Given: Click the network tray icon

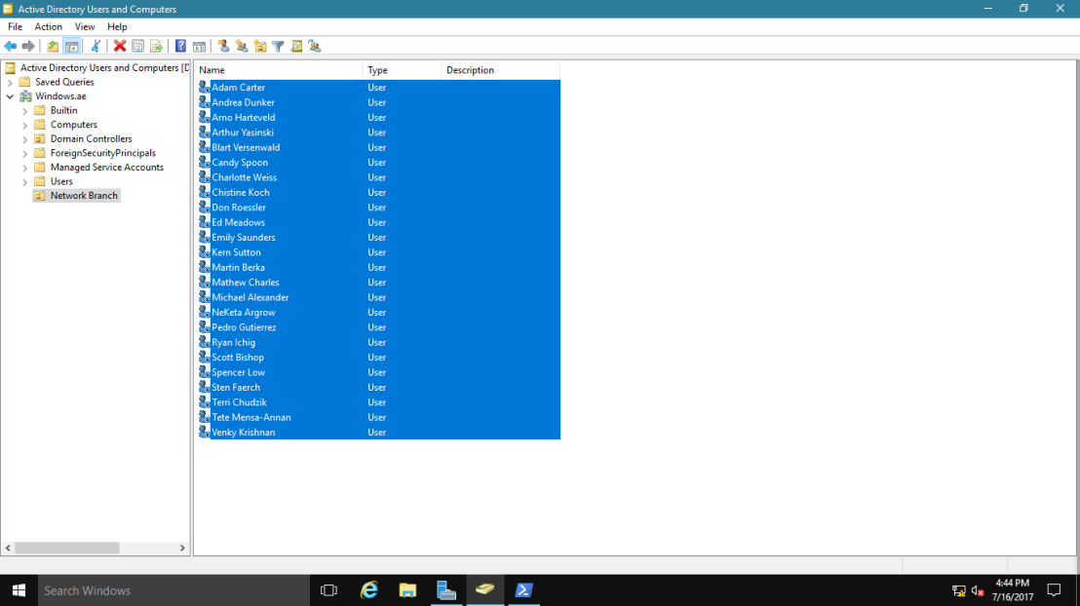Looking at the screenshot, I should coord(959,590).
